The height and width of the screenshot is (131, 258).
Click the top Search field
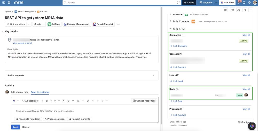(x=122, y=3)
